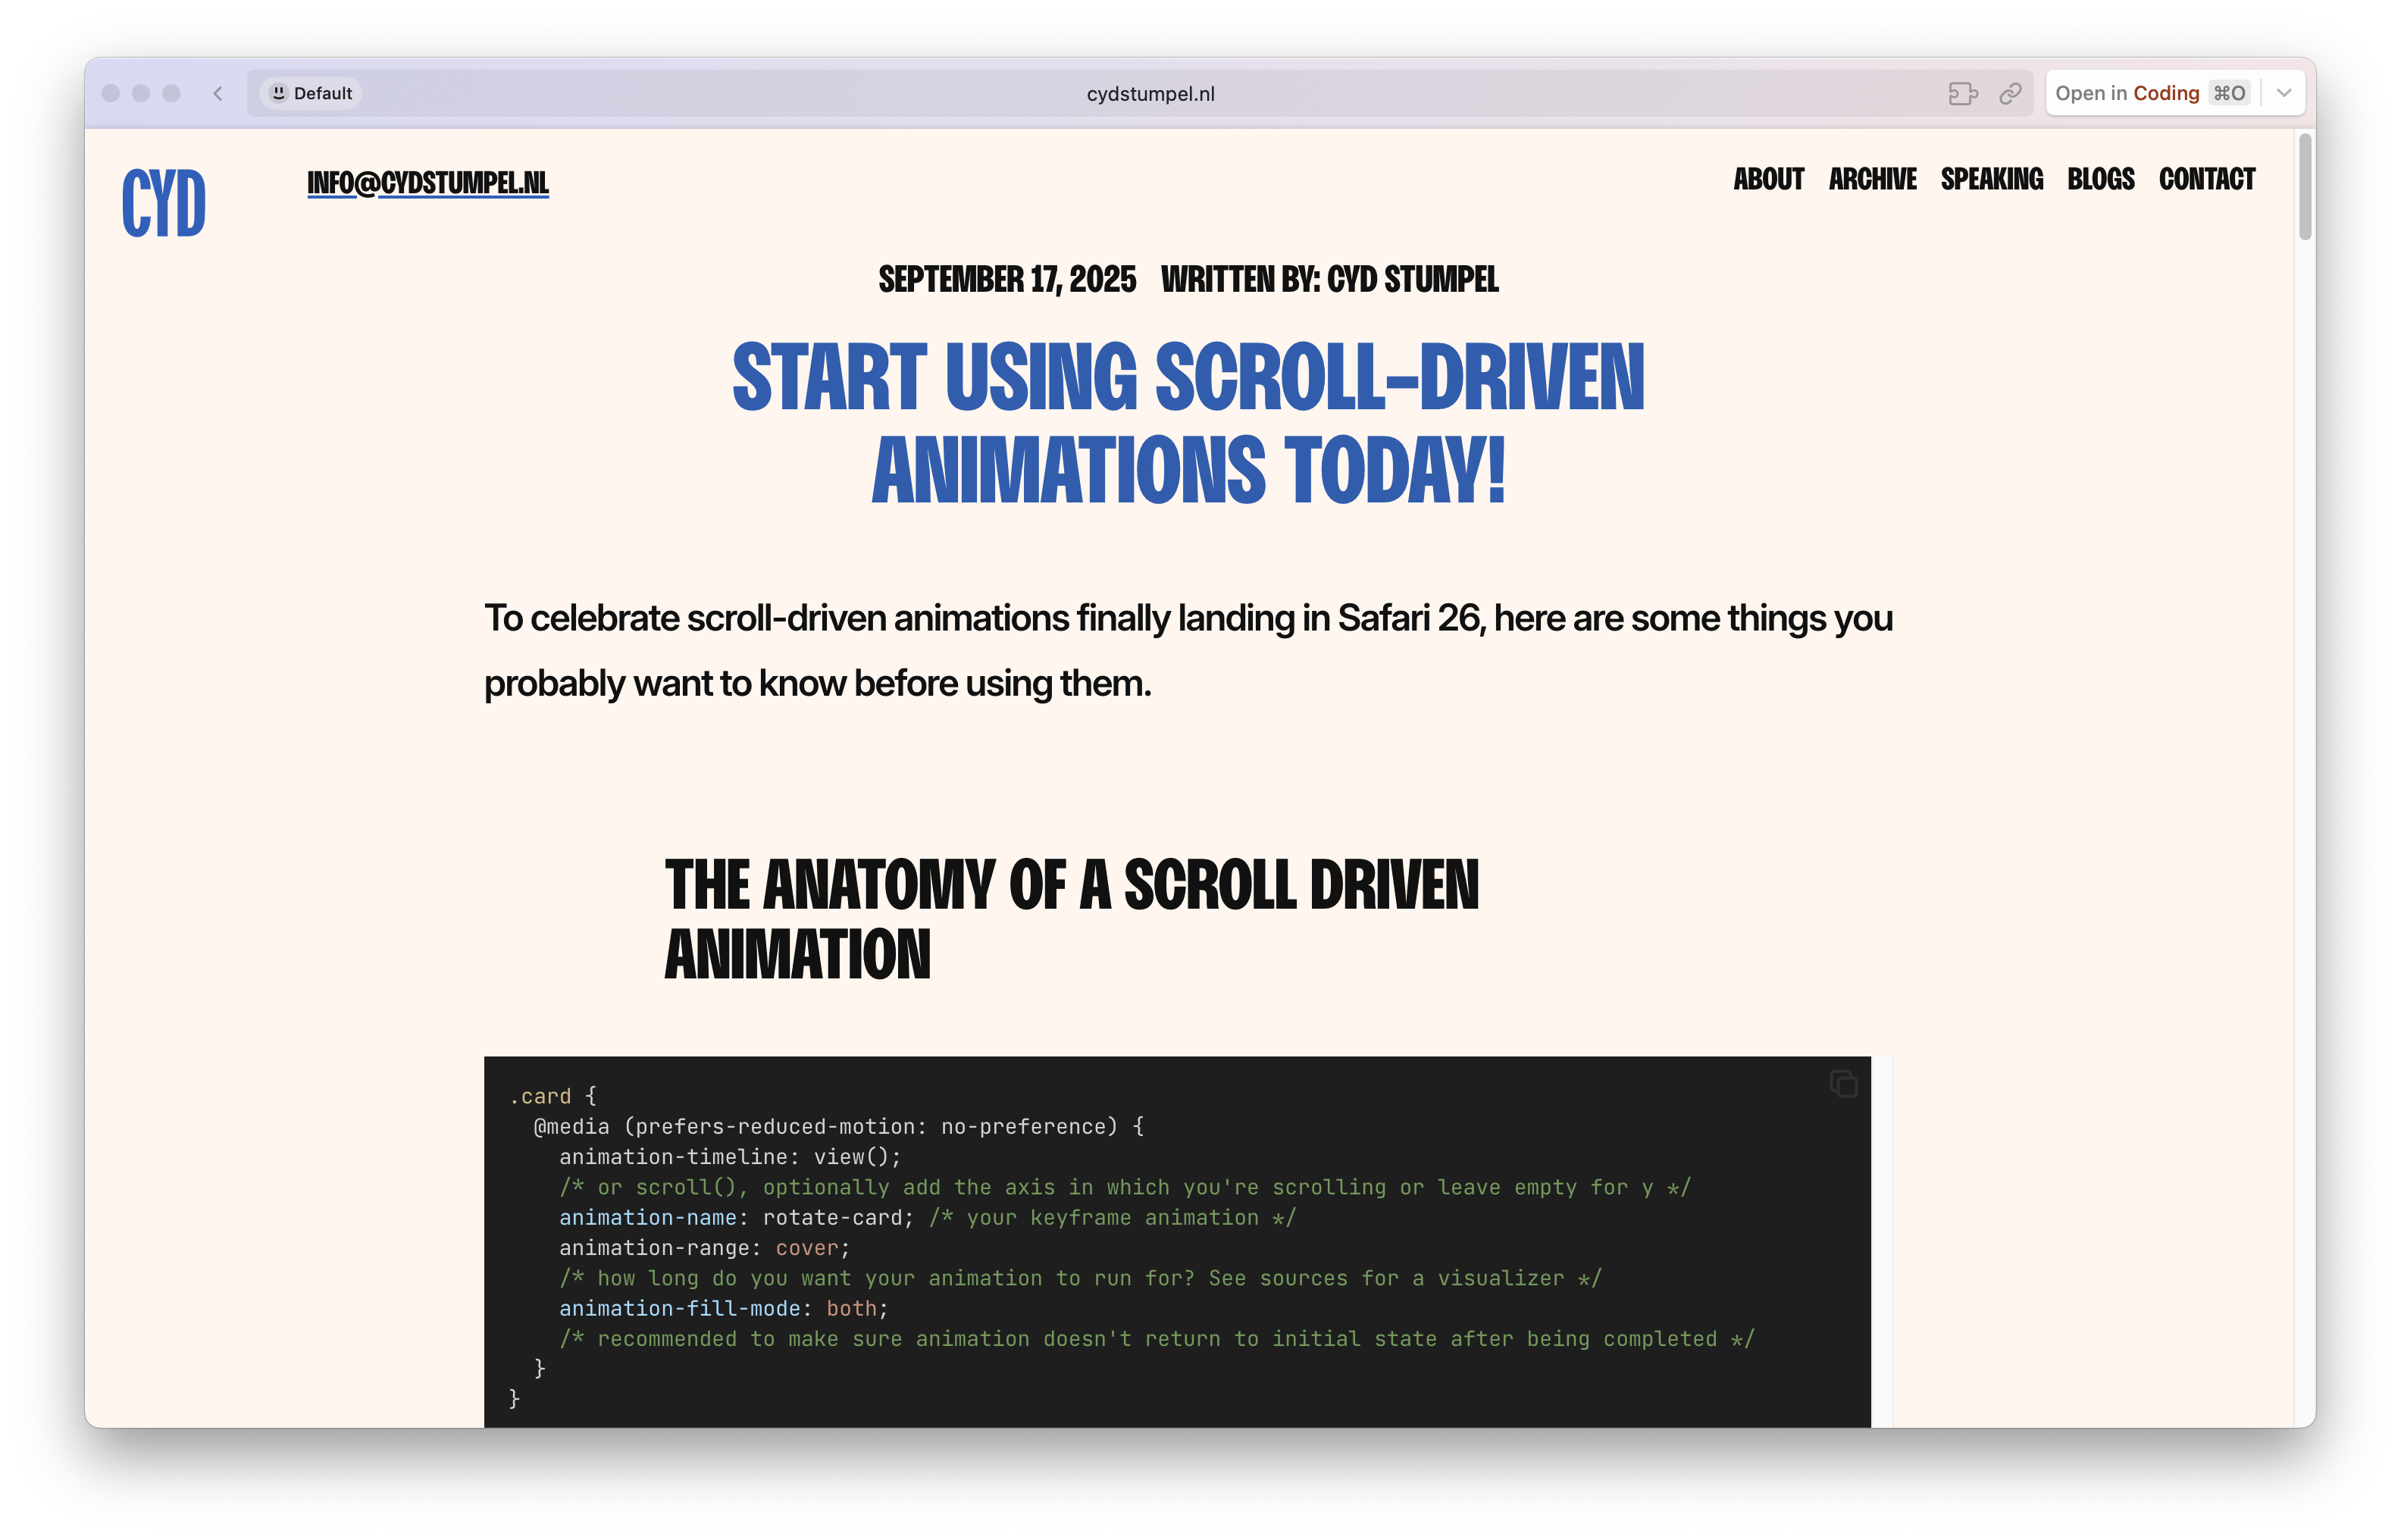The width and height of the screenshot is (2401, 1540).
Task: Click the extensions puzzle-piece icon
Action: 1962,93
